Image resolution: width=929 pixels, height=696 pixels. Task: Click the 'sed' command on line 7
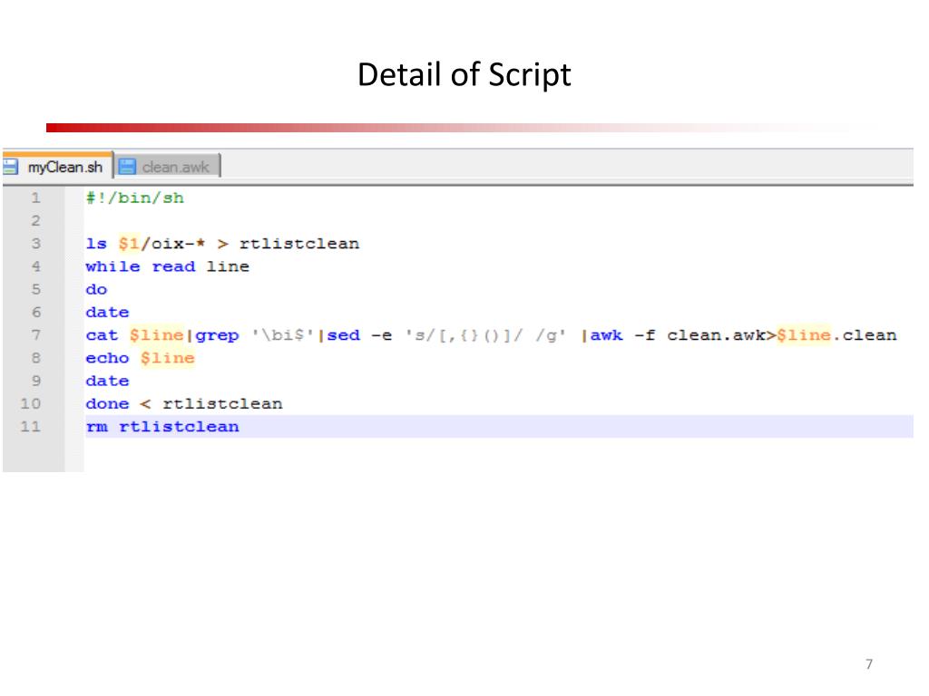tap(344, 335)
